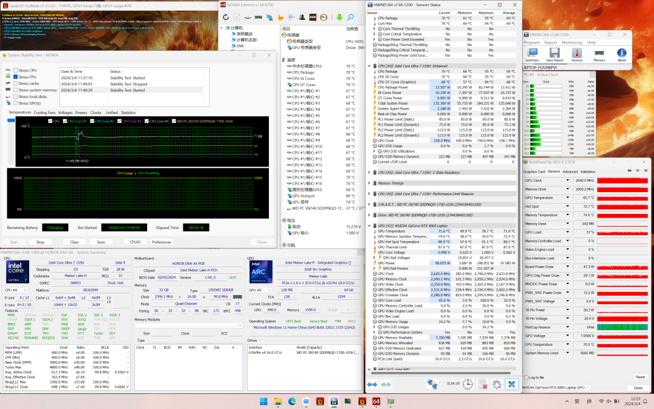Open the Monitoring menu in HWiNFO64

[571, 42]
